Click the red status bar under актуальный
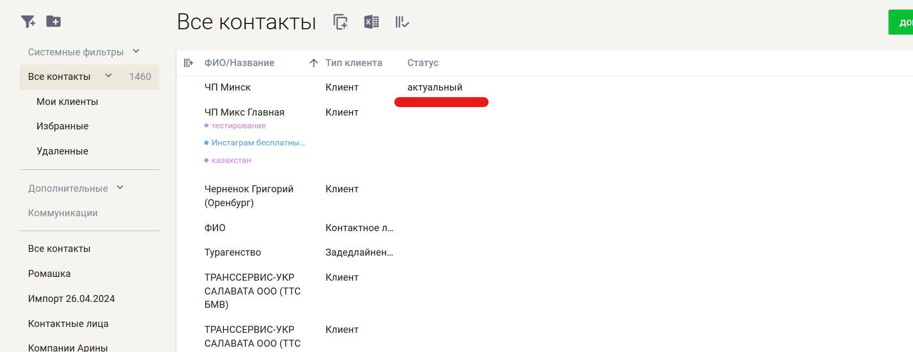 [x=441, y=102]
